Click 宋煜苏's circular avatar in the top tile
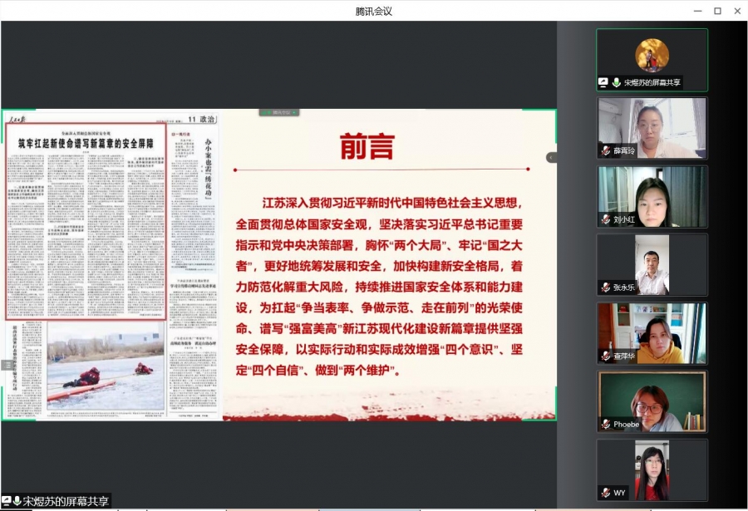 pyautogui.click(x=652, y=57)
